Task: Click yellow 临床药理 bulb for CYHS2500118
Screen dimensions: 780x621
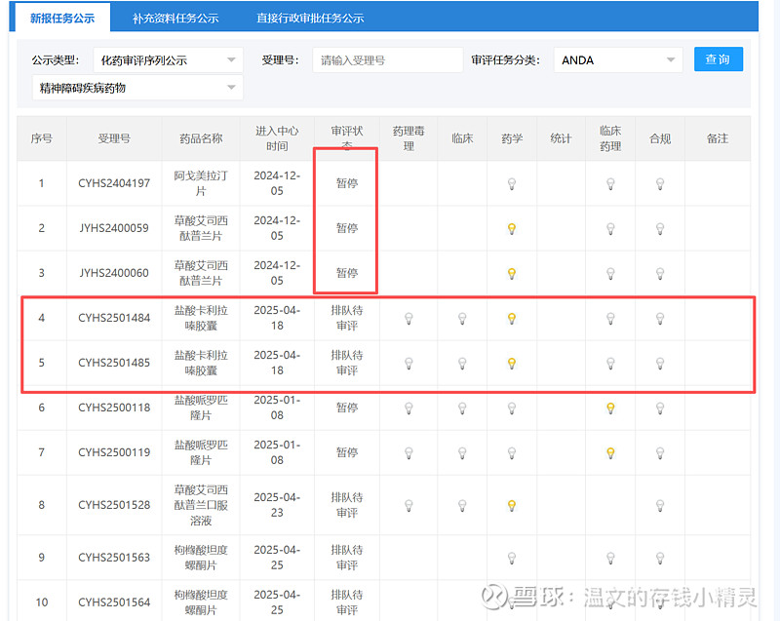Action: [x=610, y=408]
